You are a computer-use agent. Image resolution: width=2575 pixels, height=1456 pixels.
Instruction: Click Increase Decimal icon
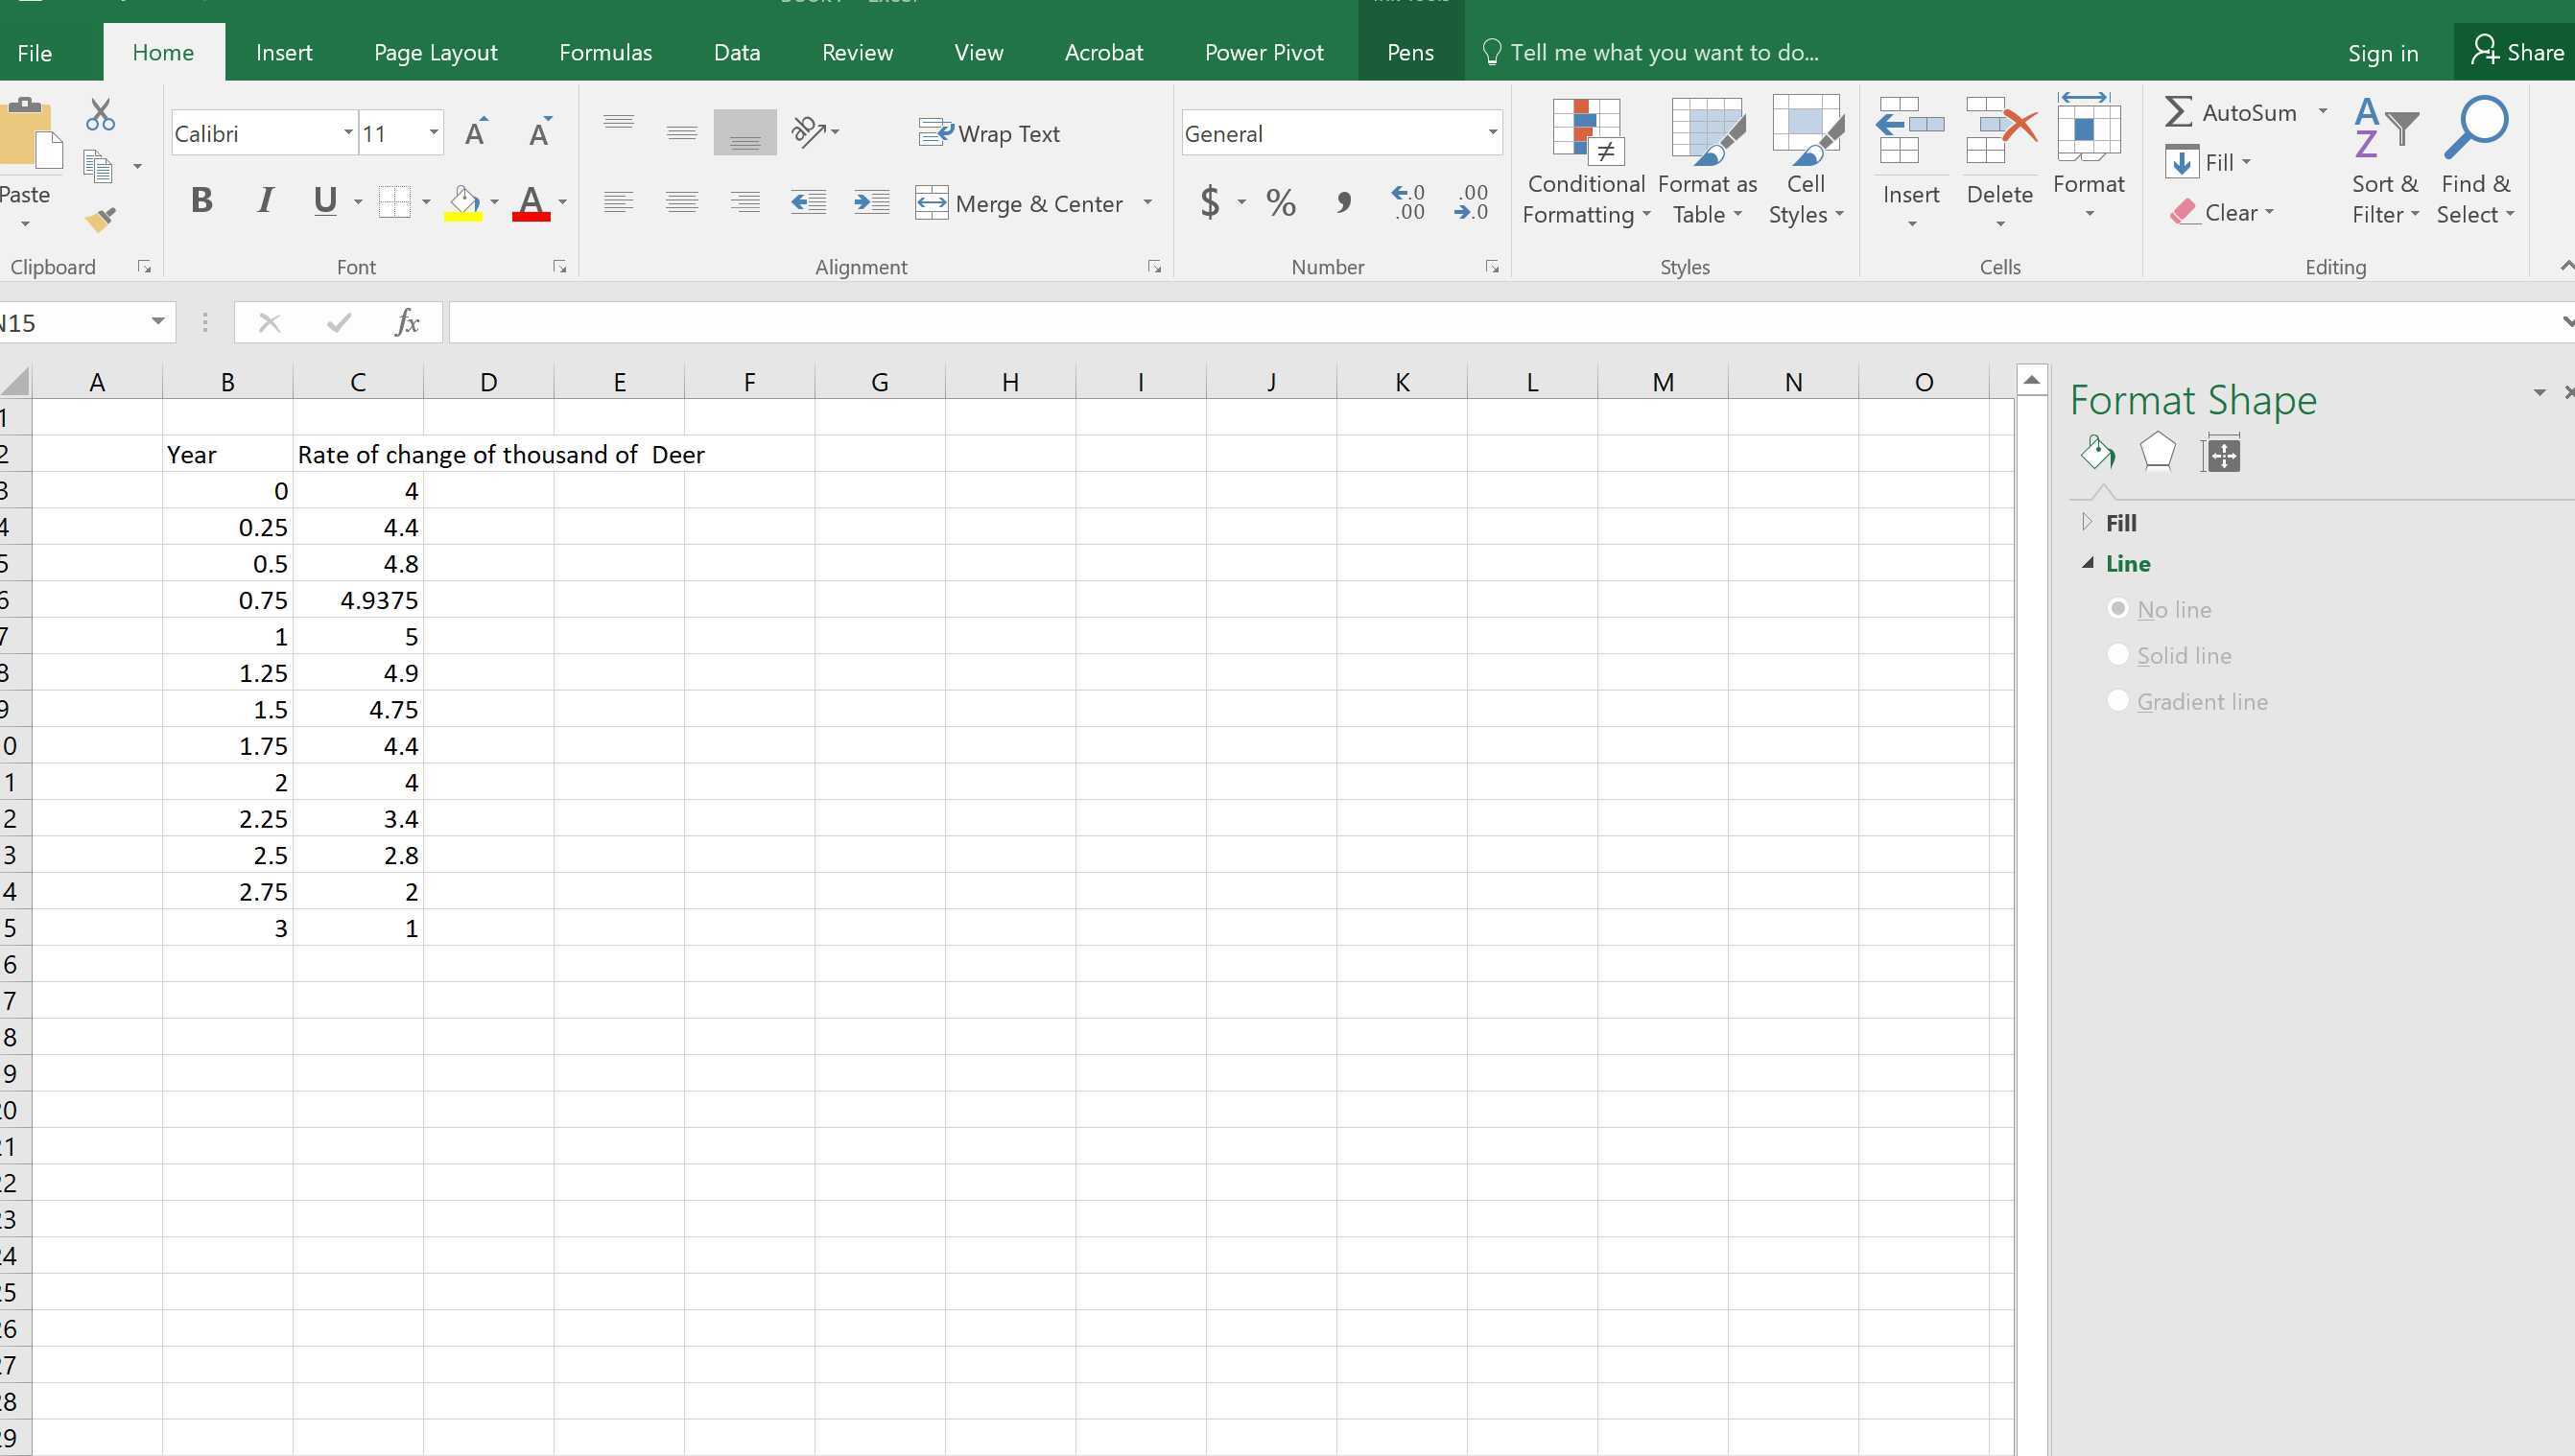[x=1408, y=201]
